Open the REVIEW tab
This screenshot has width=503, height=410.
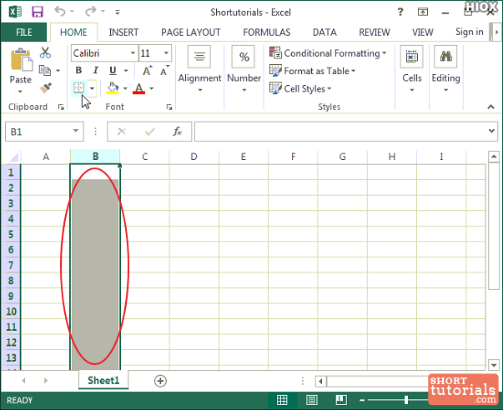[x=375, y=32]
